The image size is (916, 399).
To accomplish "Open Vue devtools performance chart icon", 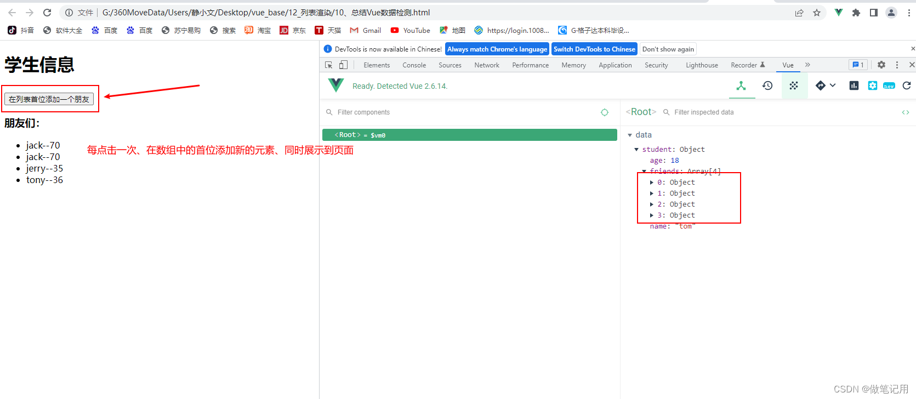I will click(x=854, y=86).
